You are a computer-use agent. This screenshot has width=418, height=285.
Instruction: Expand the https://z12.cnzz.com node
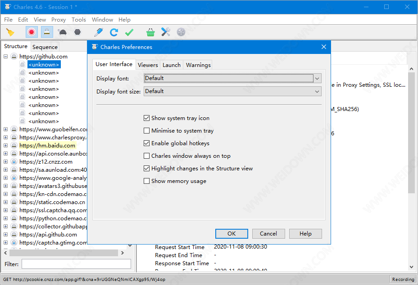tap(5, 161)
